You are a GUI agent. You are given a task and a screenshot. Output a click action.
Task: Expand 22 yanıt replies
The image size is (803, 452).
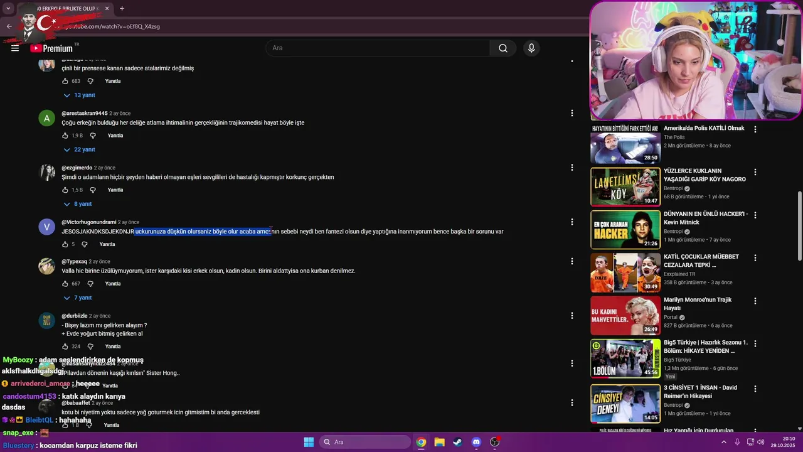(x=79, y=150)
